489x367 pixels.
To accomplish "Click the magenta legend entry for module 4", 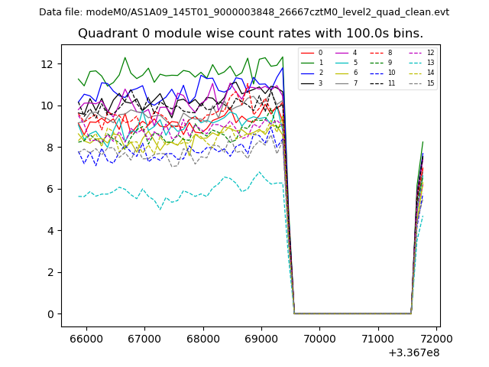I will coord(342,53).
